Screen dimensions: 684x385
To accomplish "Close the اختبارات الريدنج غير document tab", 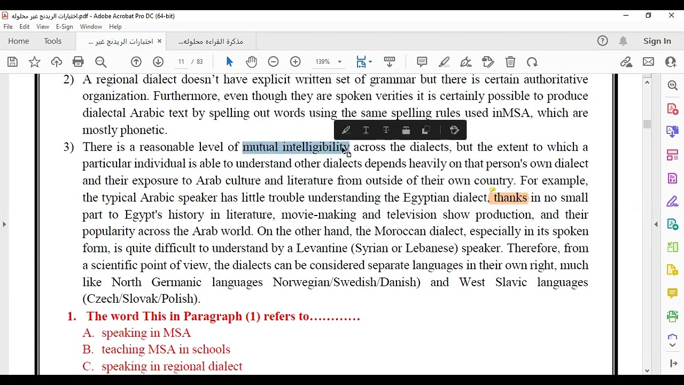I will coord(159,41).
